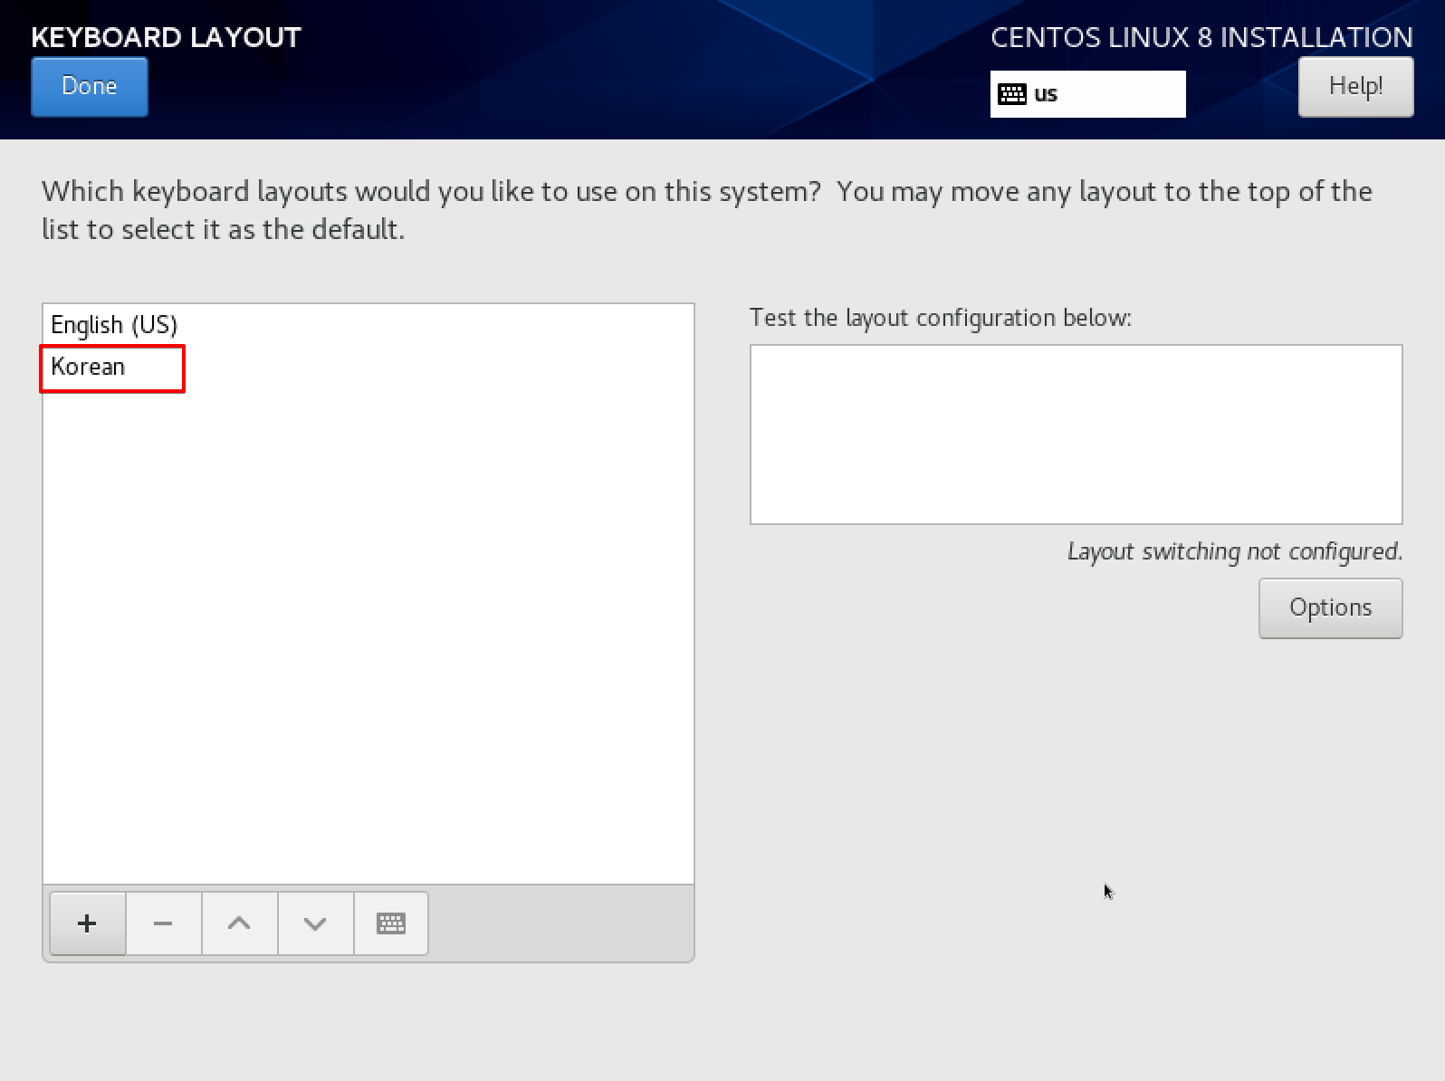Click the KEYBOARD LAYOUT title
Image resolution: width=1445 pixels, height=1081 pixels.
pyautogui.click(x=166, y=37)
